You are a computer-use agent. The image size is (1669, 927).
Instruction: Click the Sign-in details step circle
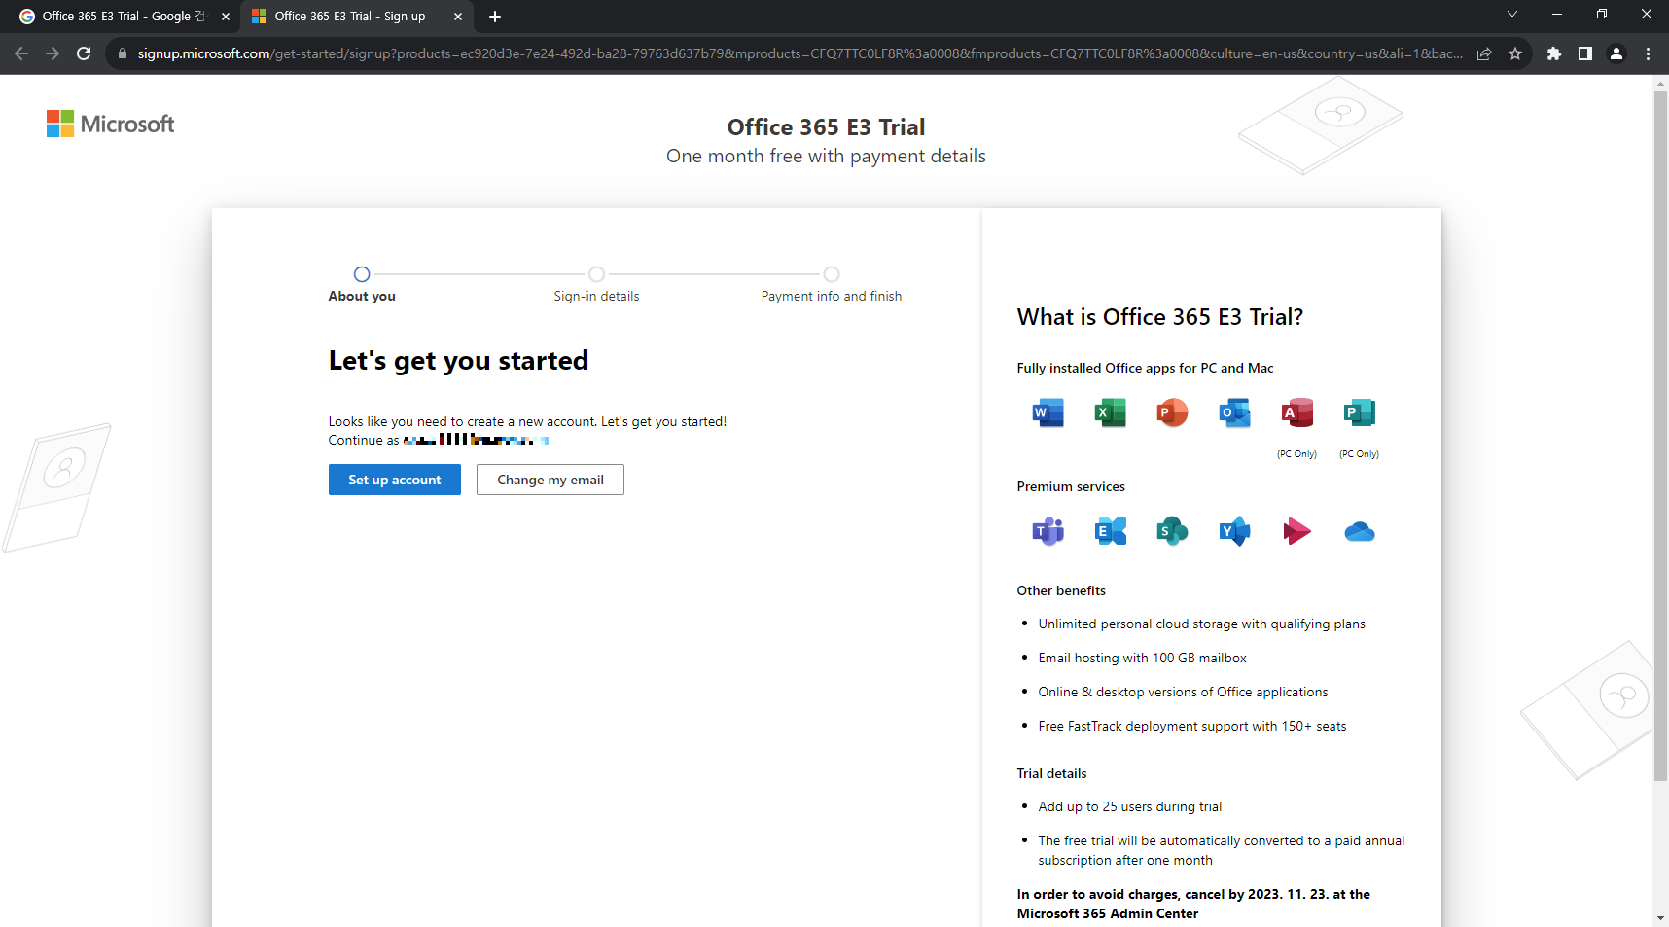pyautogui.click(x=597, y=274)
